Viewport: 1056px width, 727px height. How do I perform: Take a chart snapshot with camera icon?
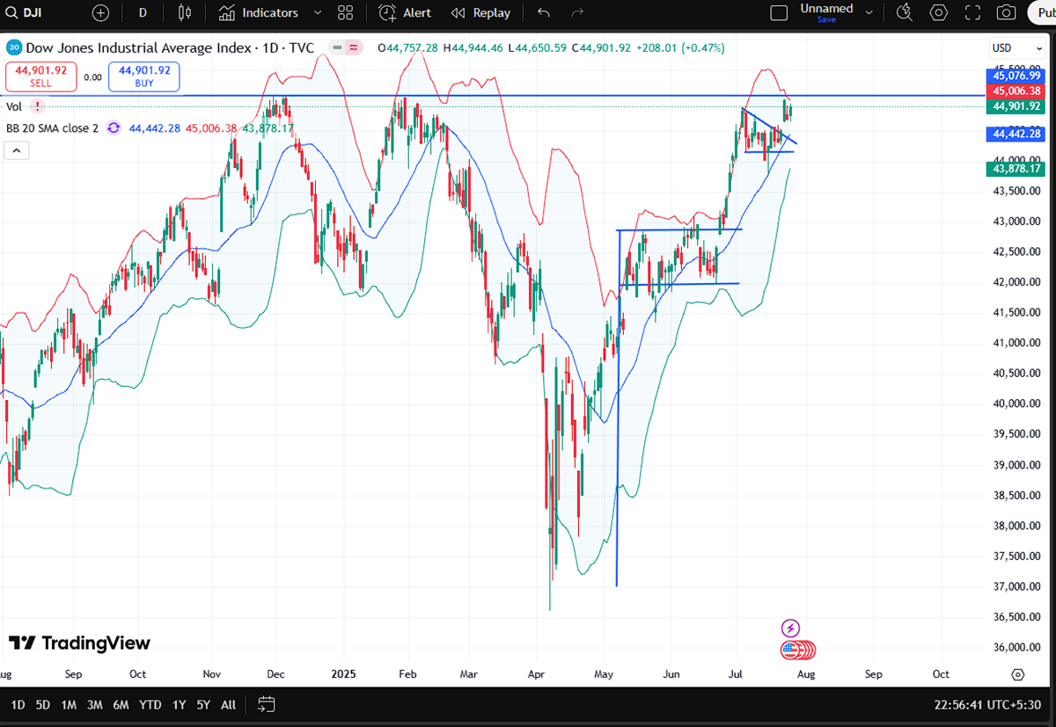click(1006, 13)
